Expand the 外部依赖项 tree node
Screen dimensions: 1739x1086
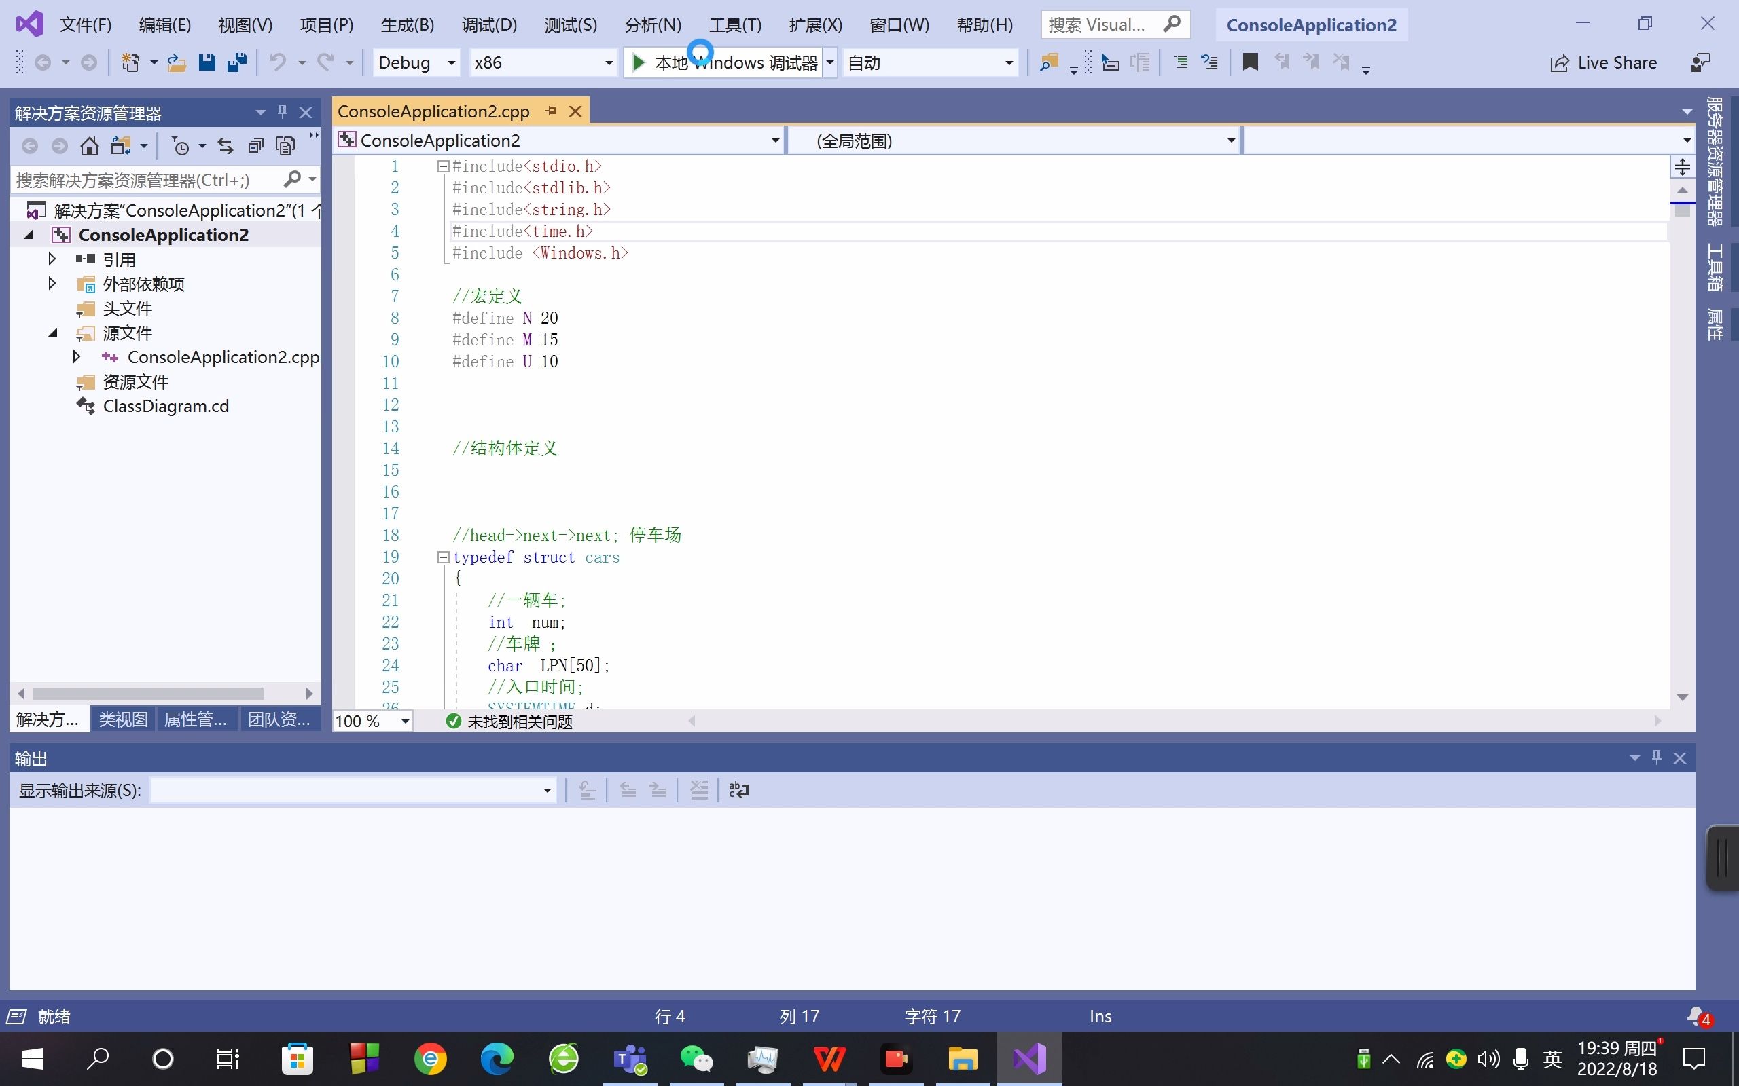point(52,284)
